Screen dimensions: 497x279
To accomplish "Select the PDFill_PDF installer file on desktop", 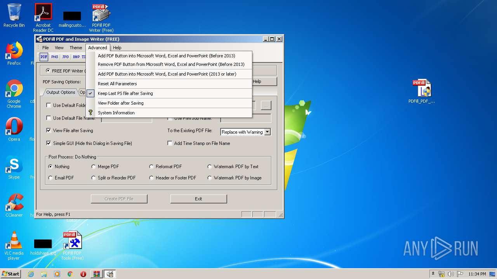I will (x=422, y=91).
